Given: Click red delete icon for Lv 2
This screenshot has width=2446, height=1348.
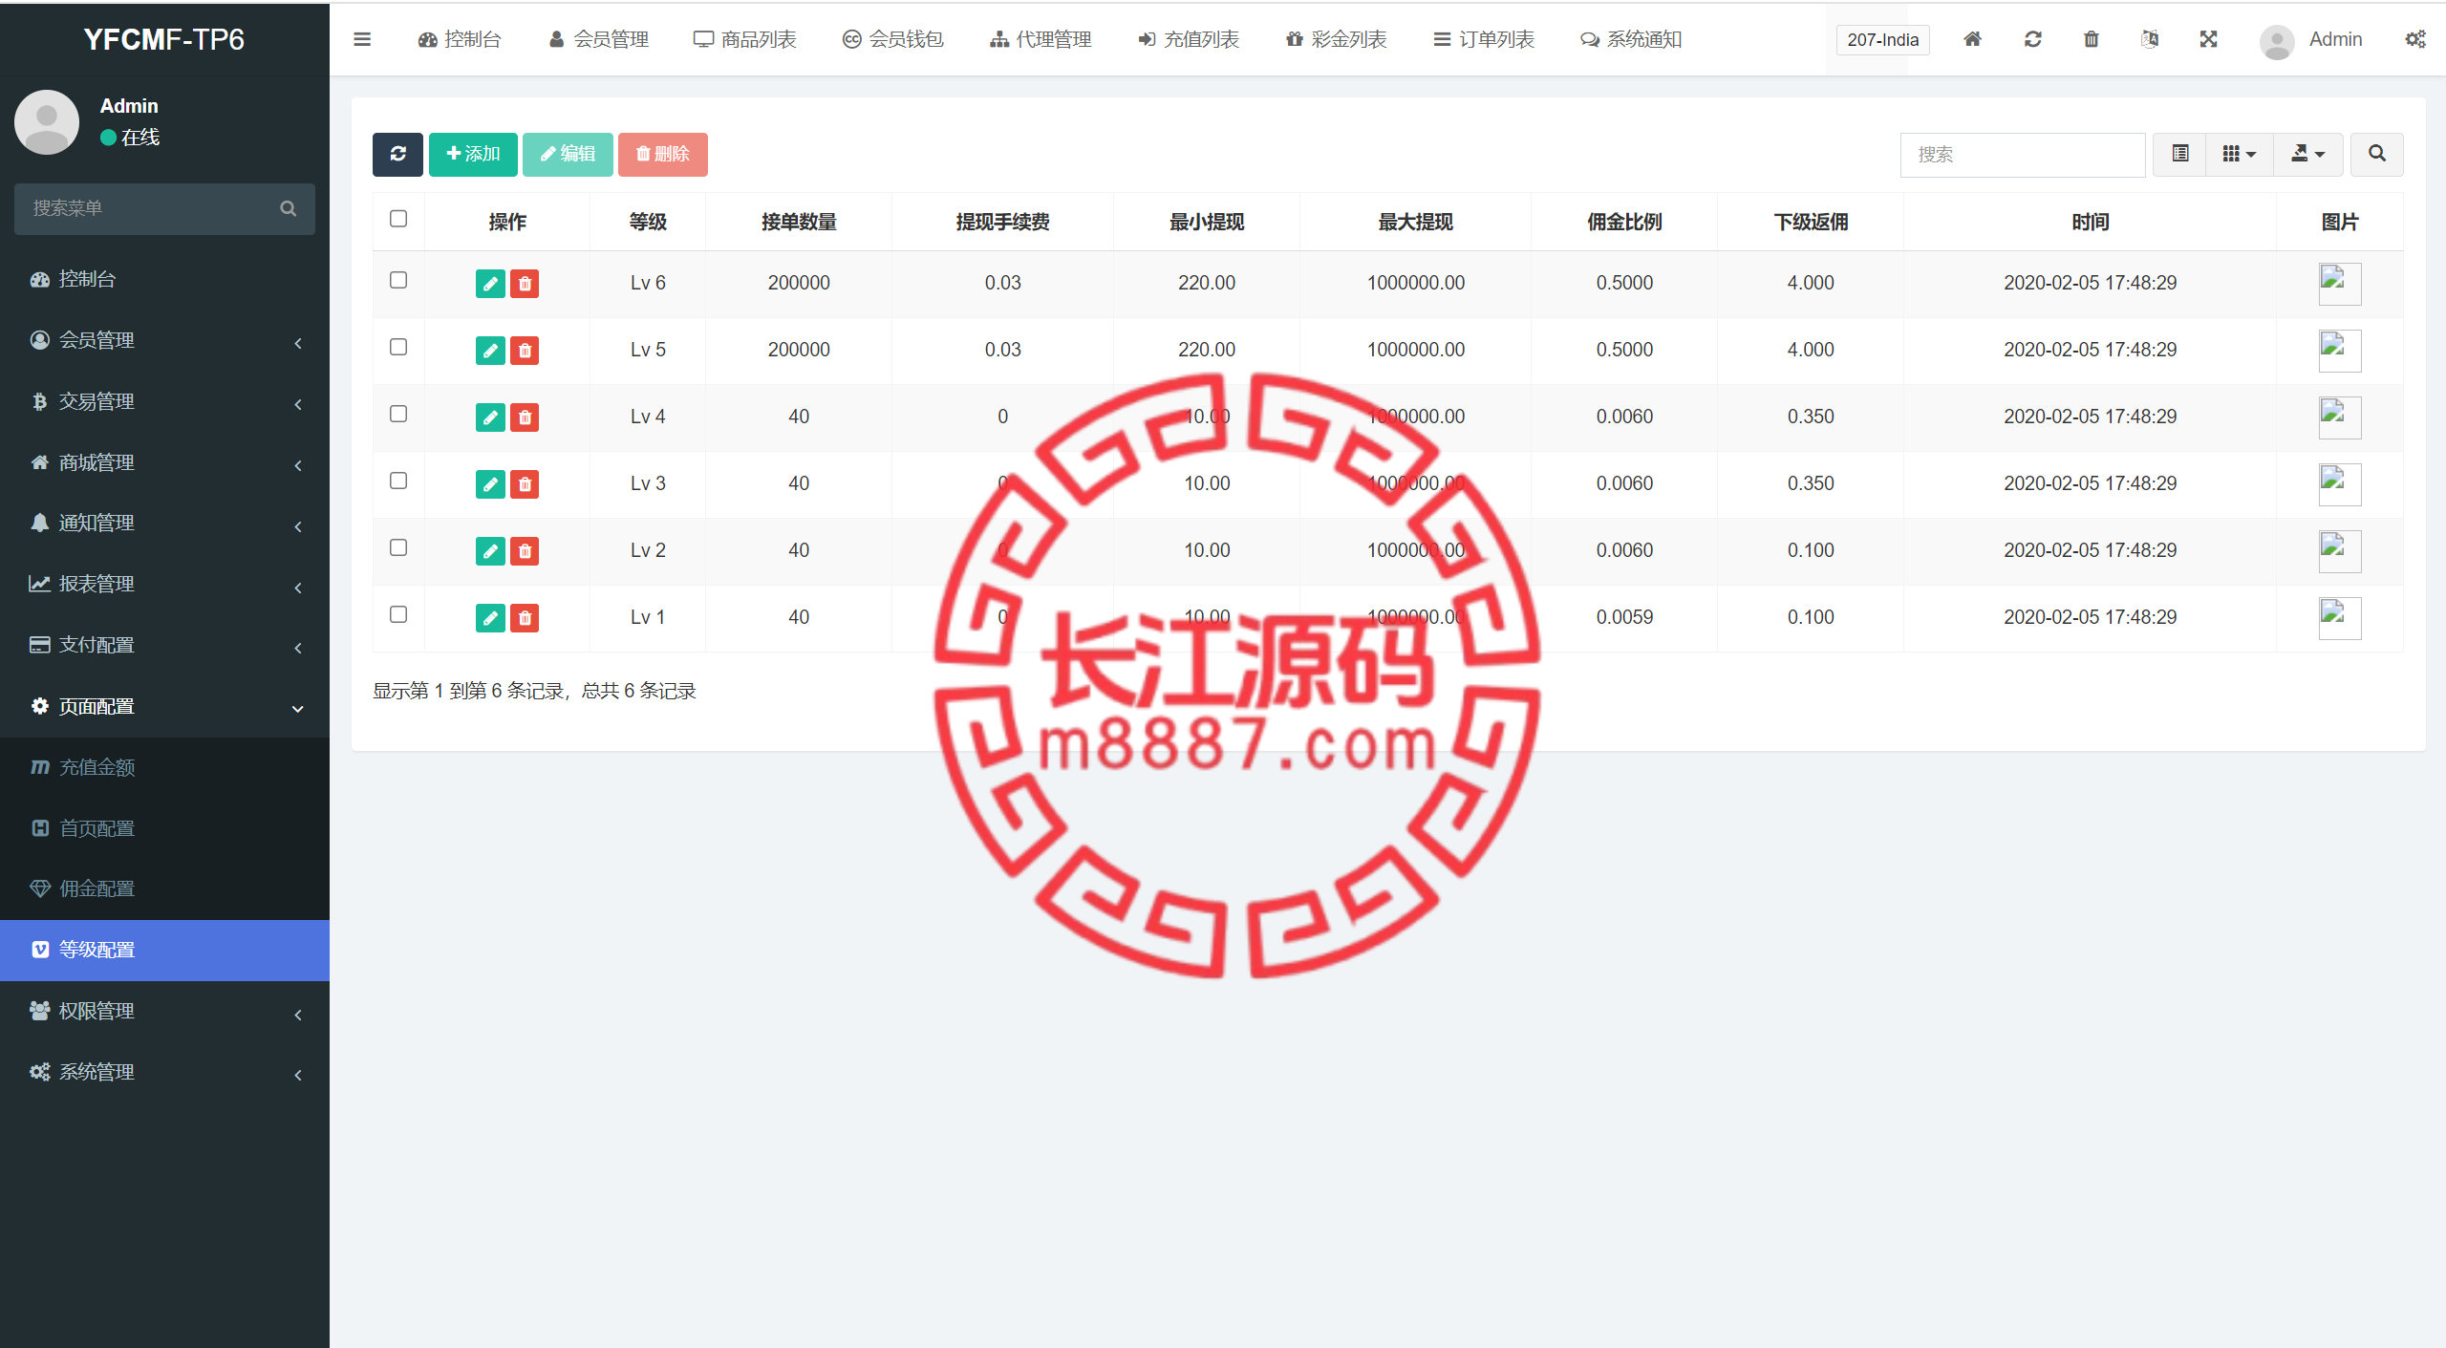Looking at the screenshot, I should 525,550.
